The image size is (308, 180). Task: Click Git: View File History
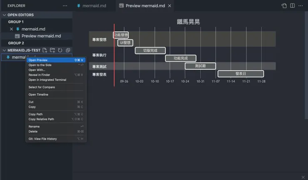56,139
